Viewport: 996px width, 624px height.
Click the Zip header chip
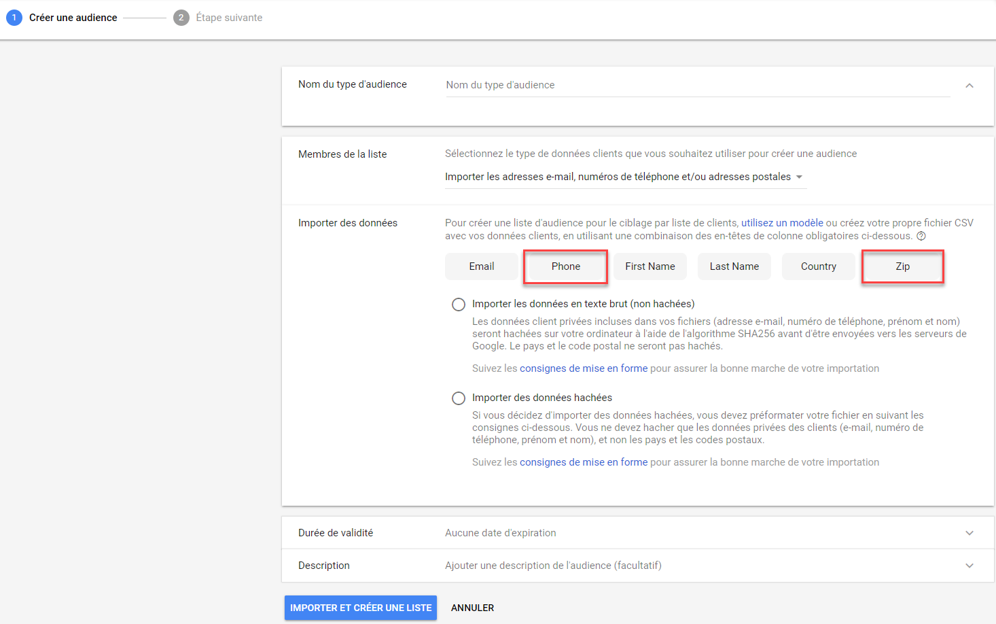903,266
